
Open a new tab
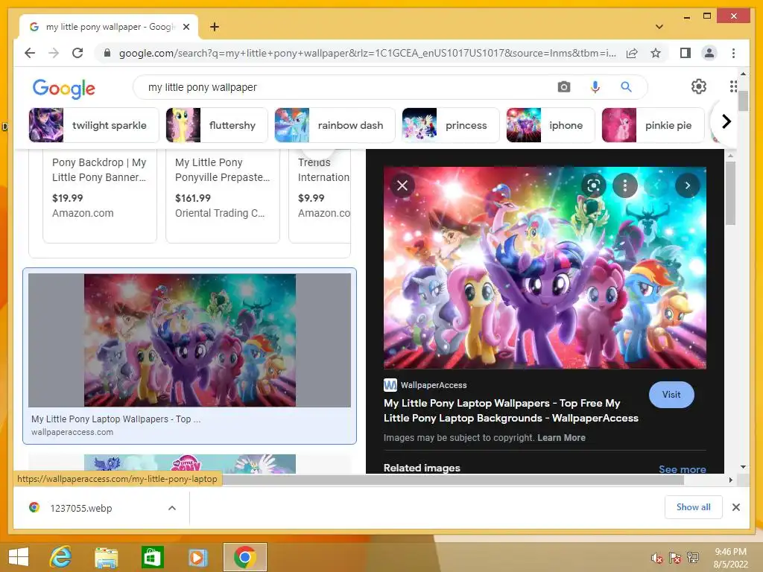tap(214, 27)
